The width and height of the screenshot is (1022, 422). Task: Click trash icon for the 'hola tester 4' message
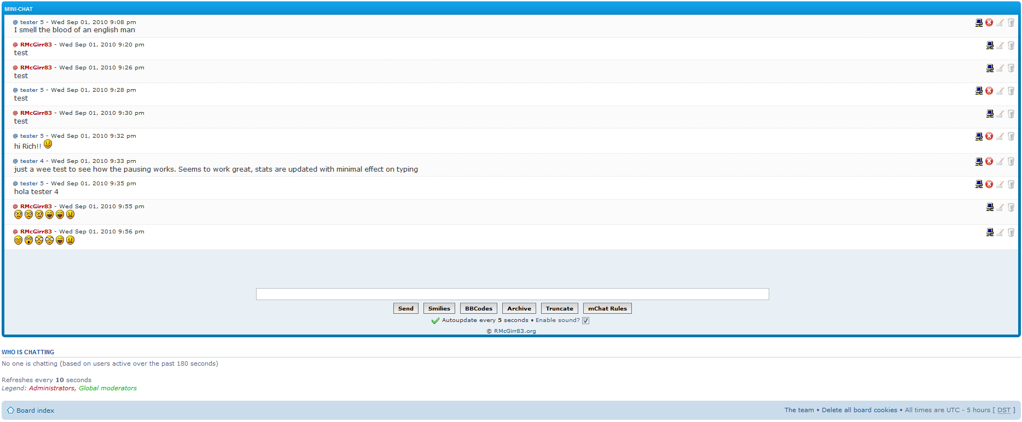click(1011, 185)
